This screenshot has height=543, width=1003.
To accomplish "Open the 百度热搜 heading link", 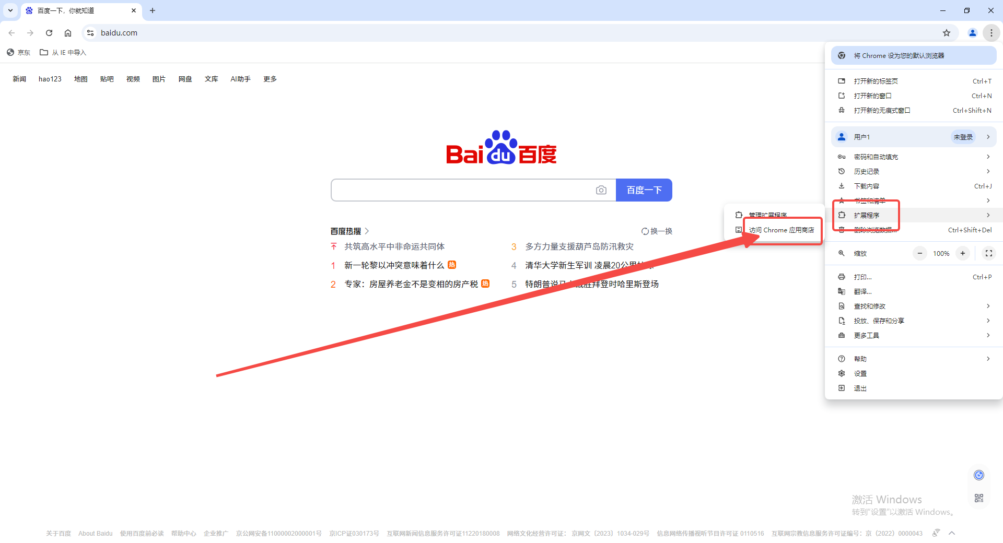I will (x=350, y=231).
